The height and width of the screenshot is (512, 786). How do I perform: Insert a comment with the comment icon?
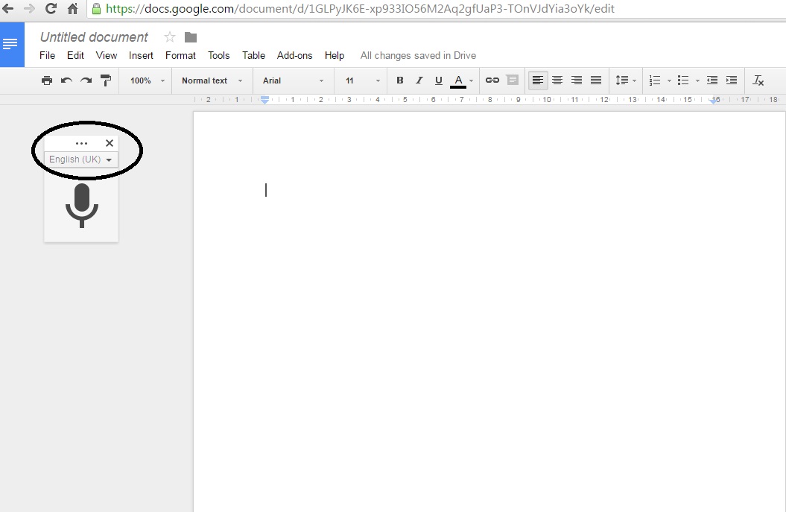[x=513, y=80]
